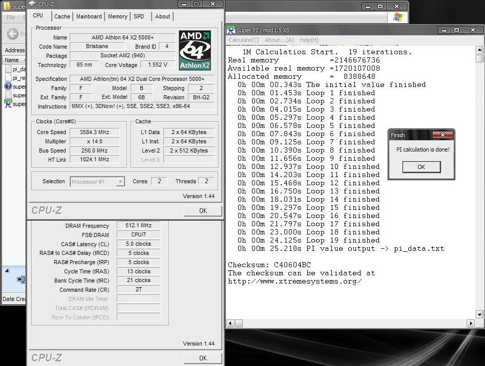Open the File menu in Explorer window

[11, 17]
